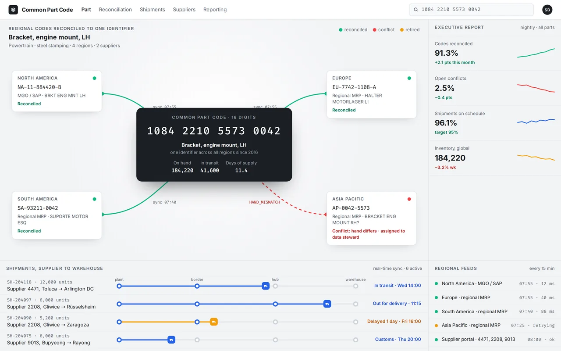Open the Reconciliation tab
The height and width of the screenshot is (351, 561).
(x=115, y=10)
